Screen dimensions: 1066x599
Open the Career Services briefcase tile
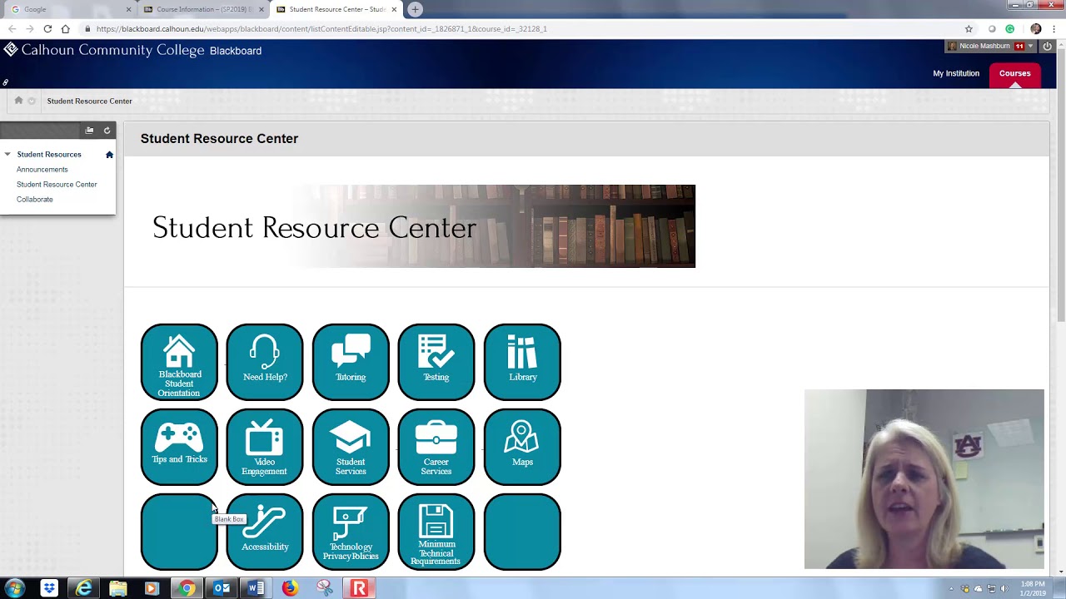coord(436,447)
